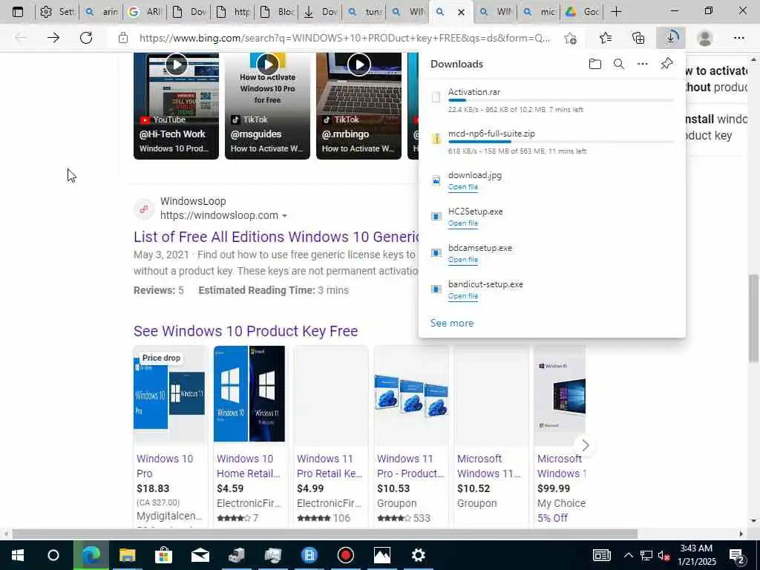Switch to the 'tuna' search tab
The width and height of the screenshot is (760, 570).
tap(365, 12)
